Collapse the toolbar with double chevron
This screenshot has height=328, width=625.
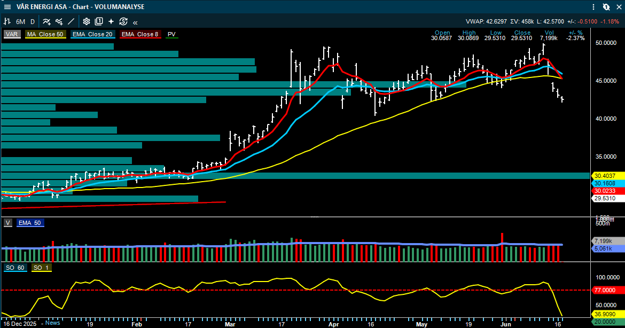[x=136, y=22]
